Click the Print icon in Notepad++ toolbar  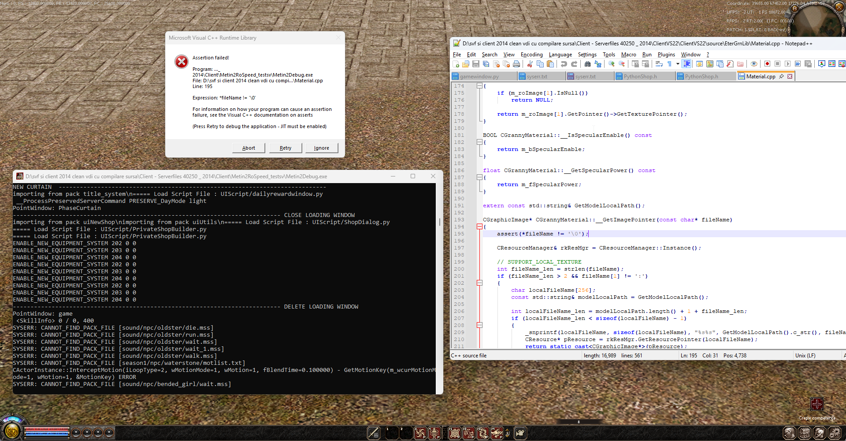pyautogui.click(x=516, y=64)
